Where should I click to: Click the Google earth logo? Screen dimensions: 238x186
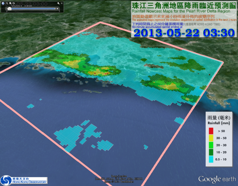[217, 179]
